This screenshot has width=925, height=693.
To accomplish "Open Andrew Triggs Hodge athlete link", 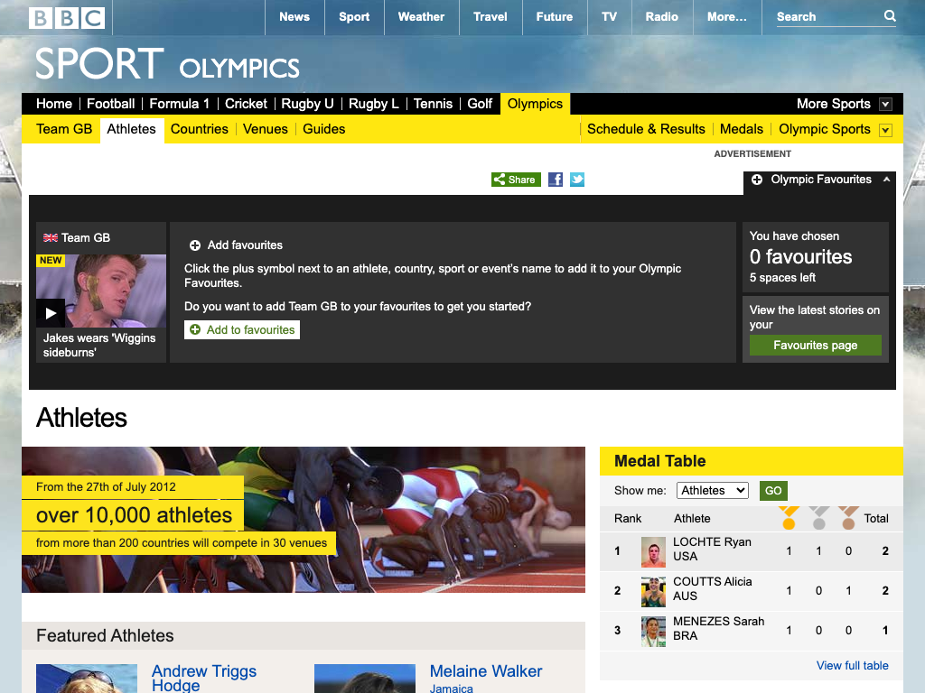I will coord(204,679).
